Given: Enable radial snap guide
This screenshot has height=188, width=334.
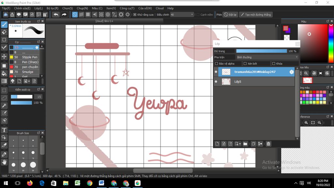Looking at the screenshot, I should (101, 14).
